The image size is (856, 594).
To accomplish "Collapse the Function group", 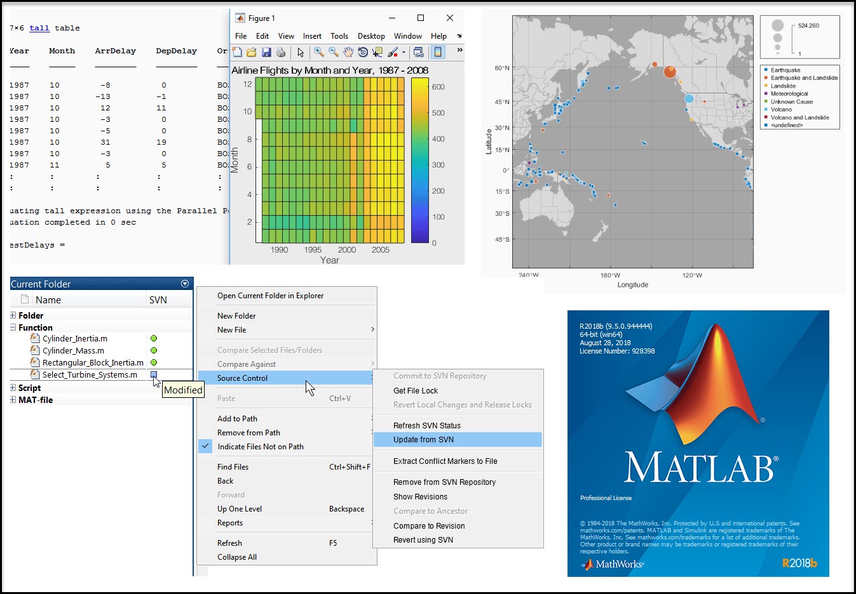I will coord(13,327).
